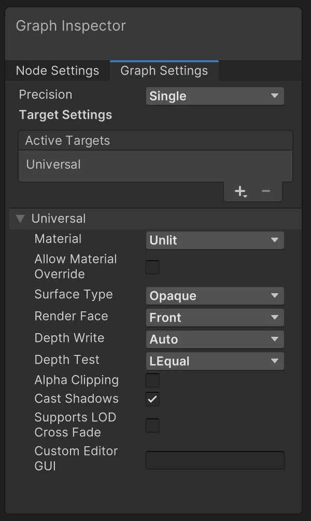
Task: Open the Depth Test dropdown
Action: tap(215, 361)
